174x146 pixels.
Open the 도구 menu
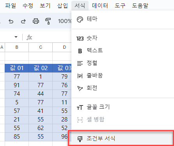point(120,5)
